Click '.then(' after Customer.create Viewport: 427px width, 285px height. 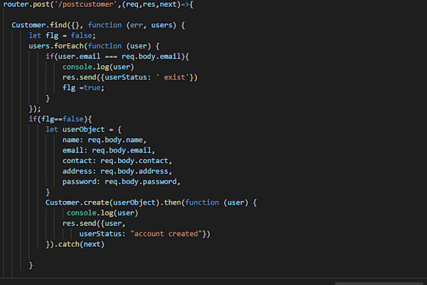point(172,203)
